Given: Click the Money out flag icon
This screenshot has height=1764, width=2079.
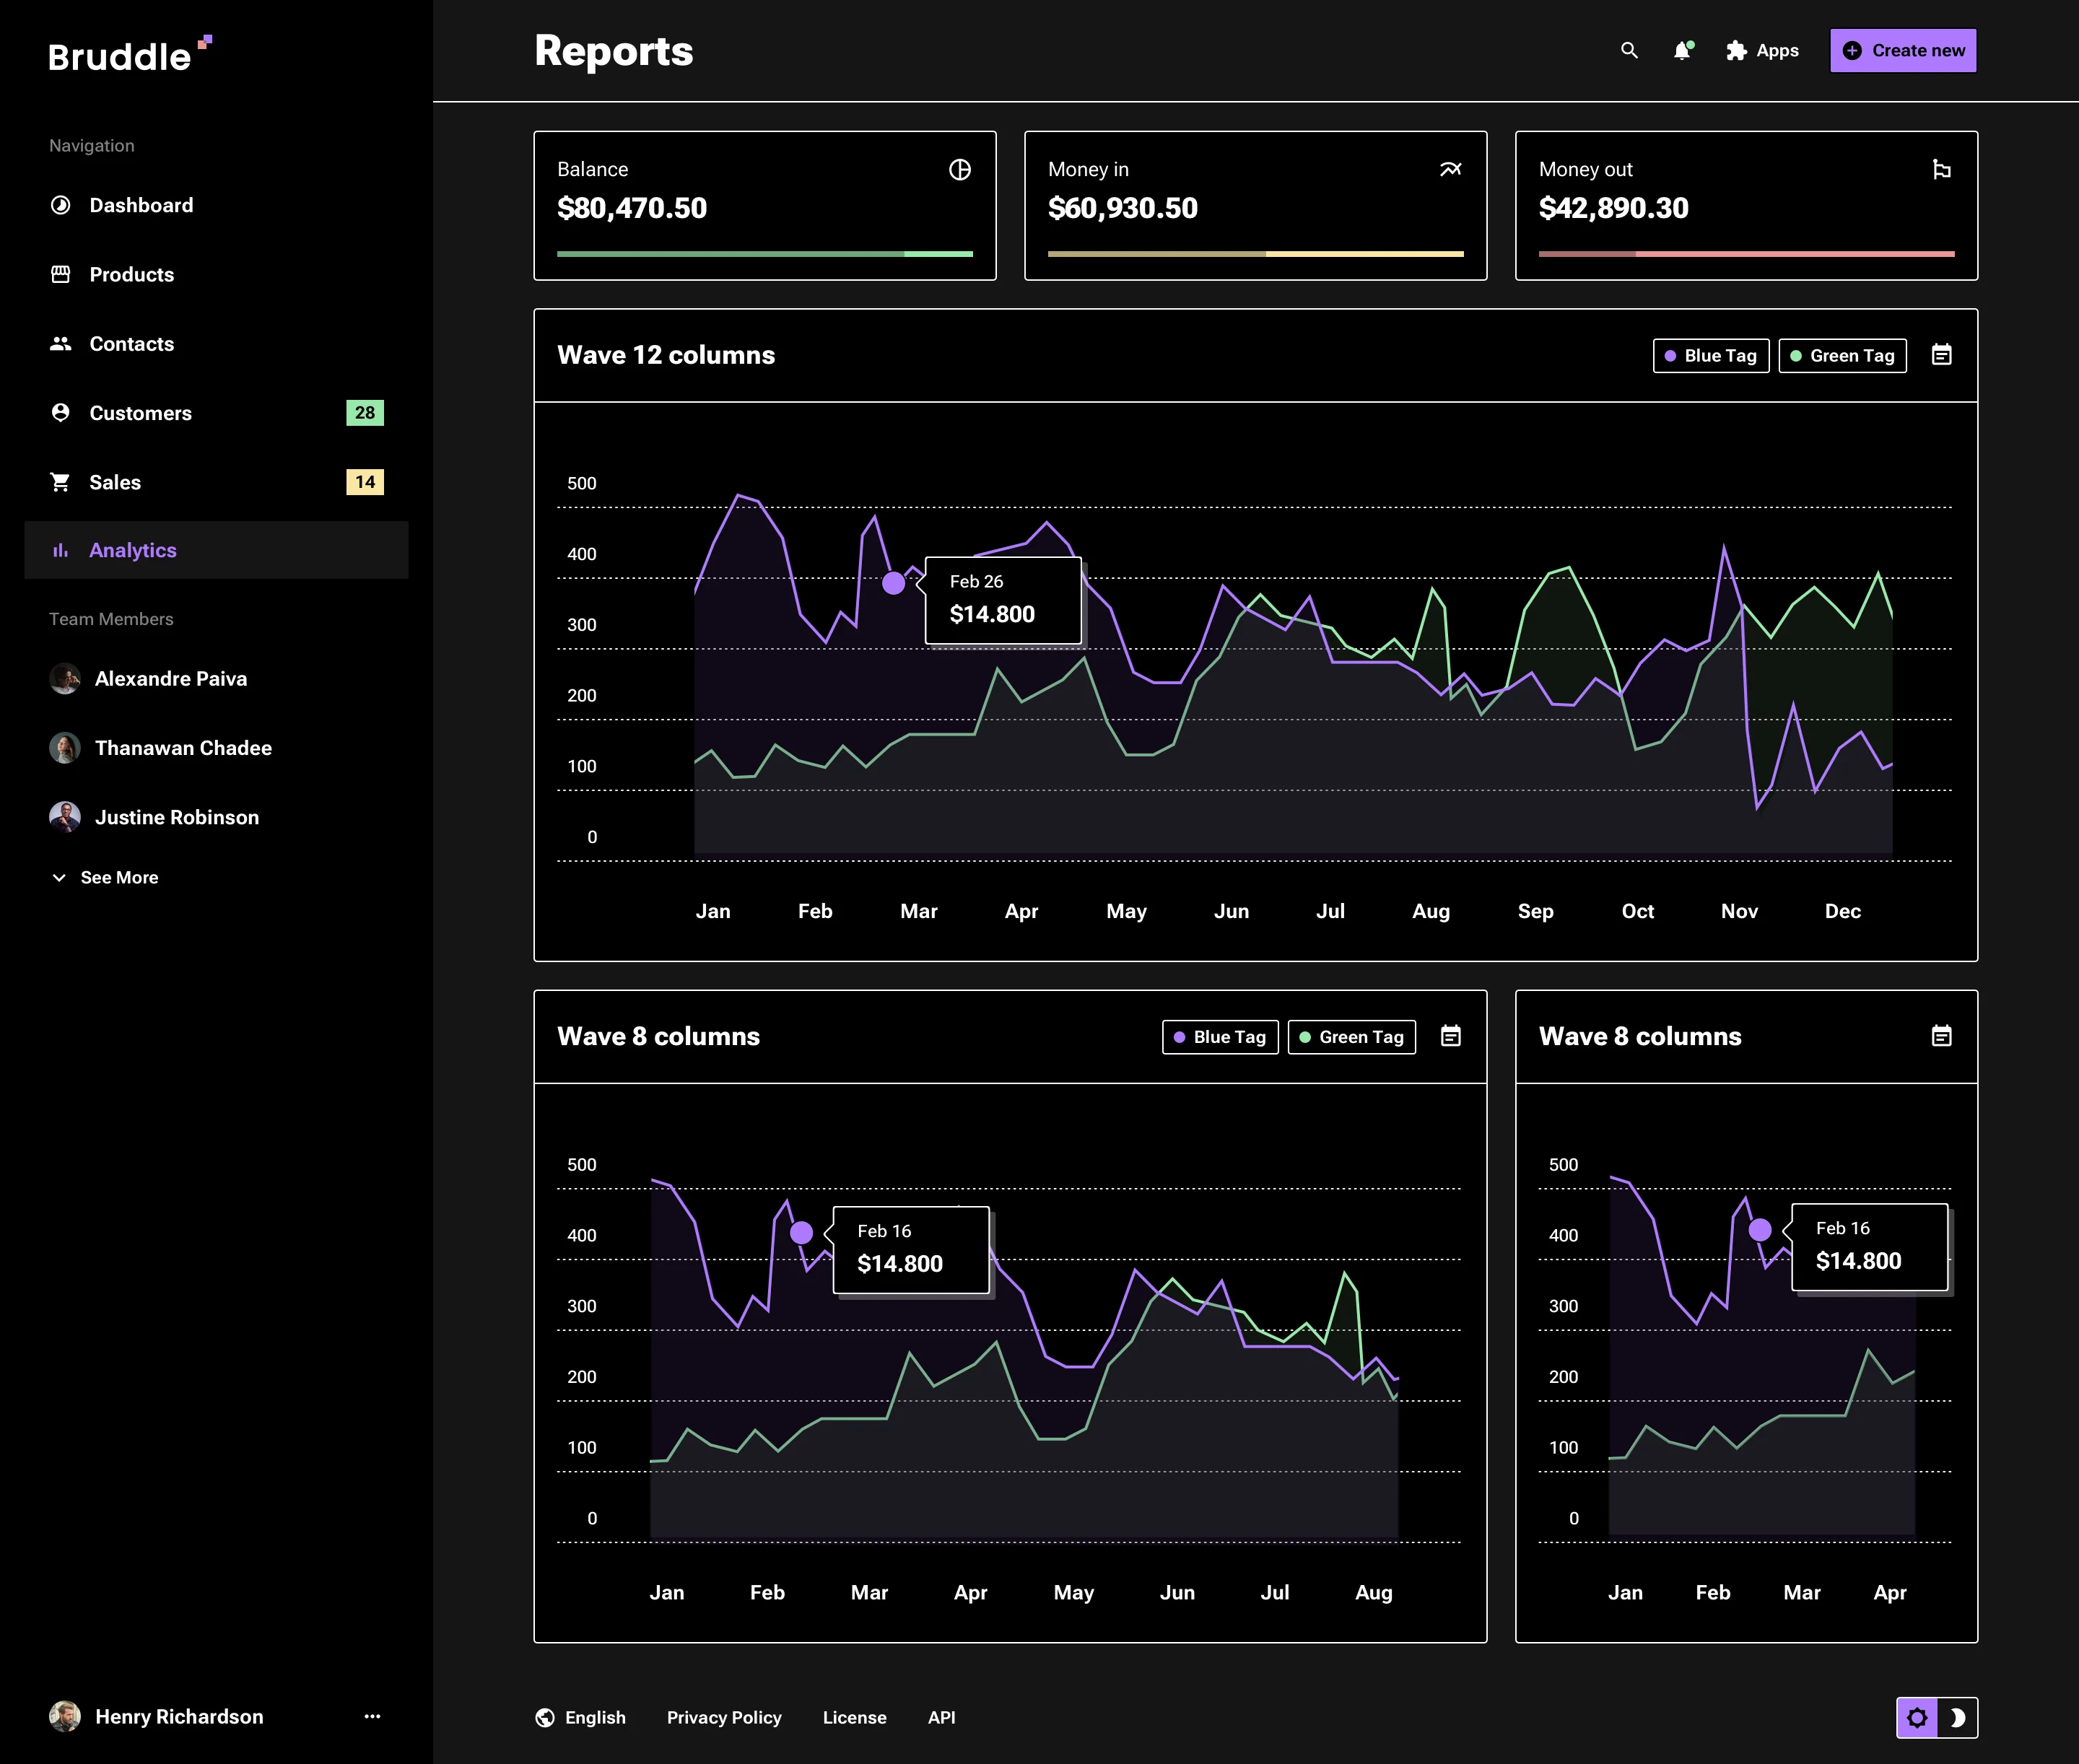Looking at the screenshot, I should coord(1941,170).
